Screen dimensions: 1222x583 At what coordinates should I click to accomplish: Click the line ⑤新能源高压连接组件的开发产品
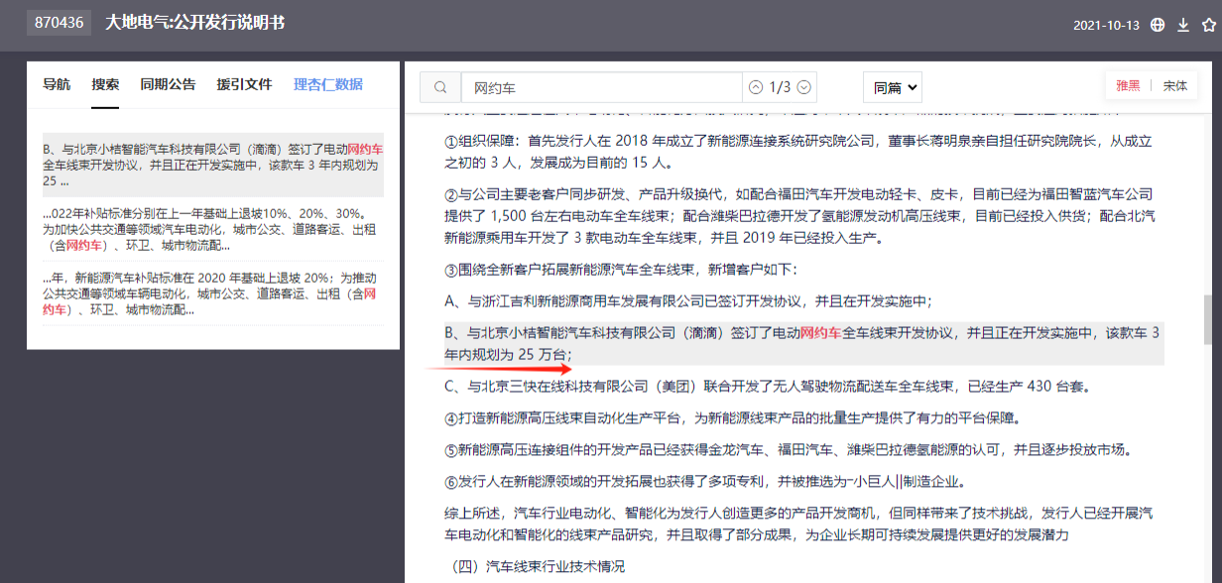tap(789, 450)
